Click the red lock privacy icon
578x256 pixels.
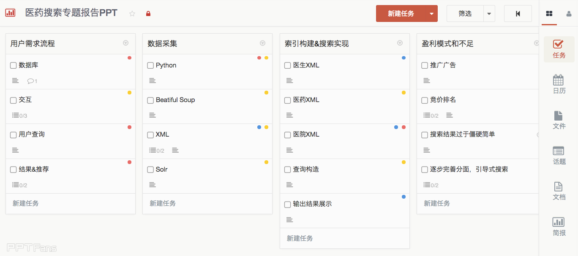click(148, 13)
